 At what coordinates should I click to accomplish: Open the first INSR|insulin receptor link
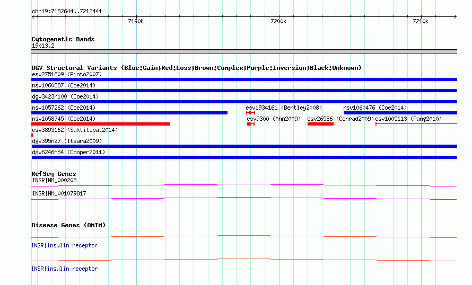point(64,246)
